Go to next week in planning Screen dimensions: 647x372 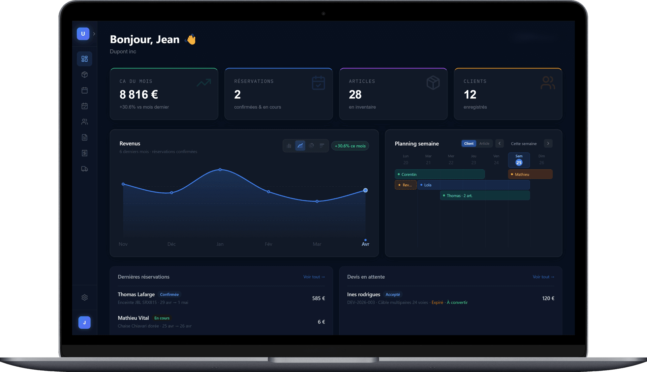click(x=548, y=144)
